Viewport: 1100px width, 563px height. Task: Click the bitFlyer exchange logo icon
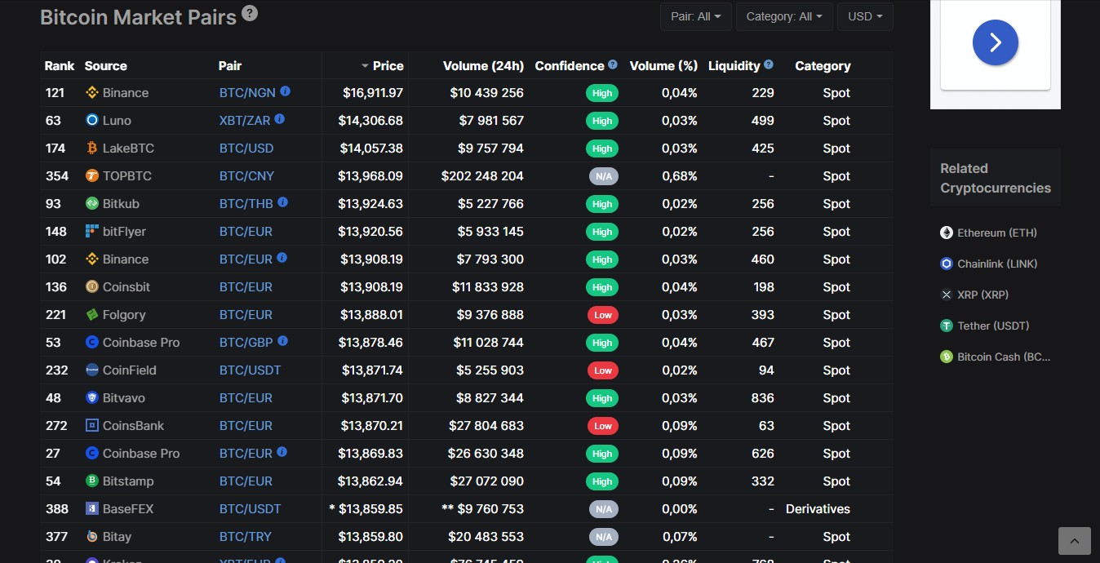[x=92, y=231]
